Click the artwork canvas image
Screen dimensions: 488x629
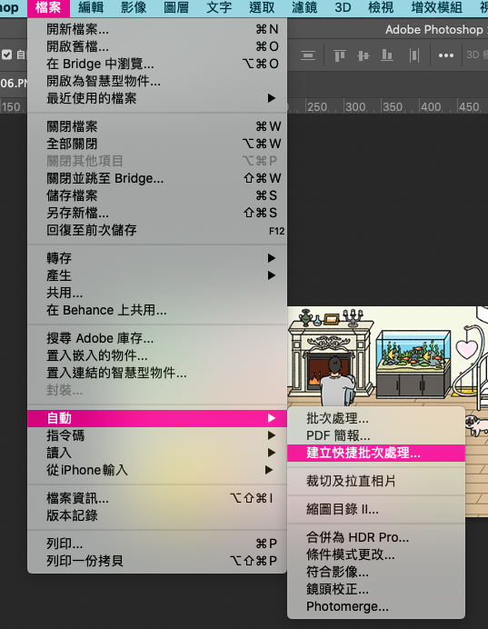387,357
